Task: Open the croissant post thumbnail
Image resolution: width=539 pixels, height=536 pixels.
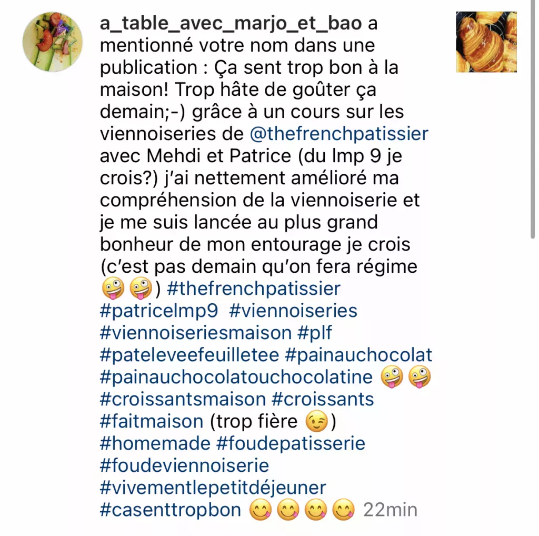Action: 486,42
